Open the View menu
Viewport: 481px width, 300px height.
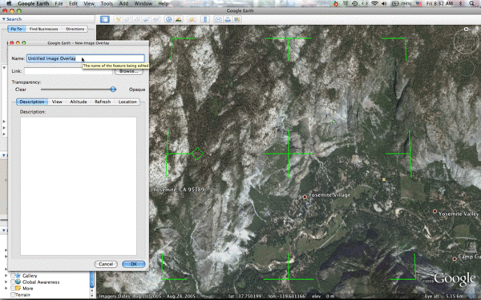[89, 4]
